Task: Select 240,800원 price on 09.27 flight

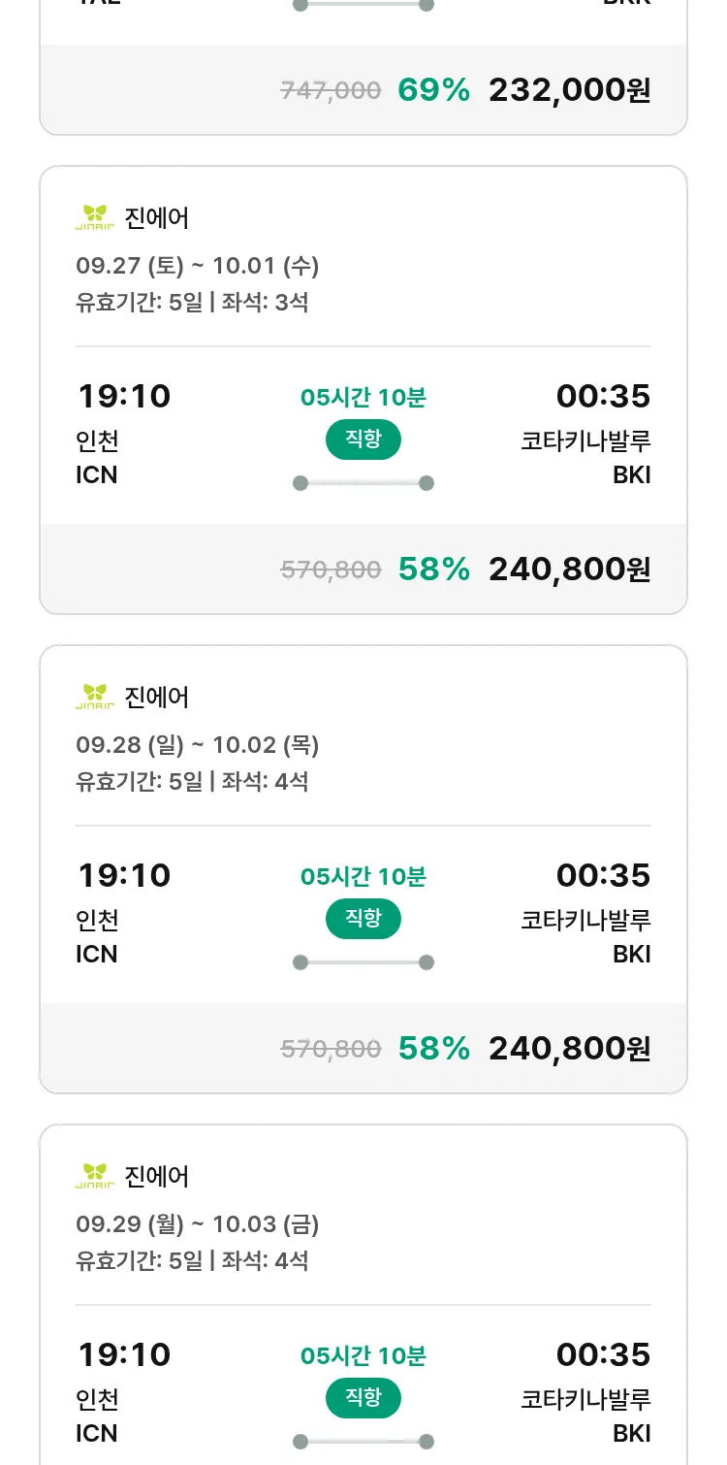Action: coord(569,570)
